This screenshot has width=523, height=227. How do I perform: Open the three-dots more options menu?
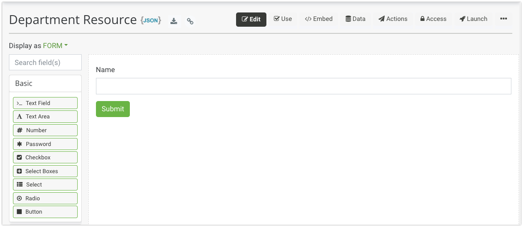[x=503, y=19]
